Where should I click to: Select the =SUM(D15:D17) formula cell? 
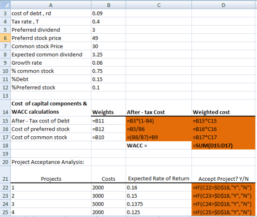coord(223,145)
